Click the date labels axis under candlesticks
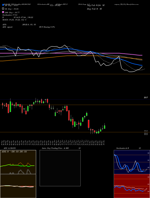 (x=53, y=142)
